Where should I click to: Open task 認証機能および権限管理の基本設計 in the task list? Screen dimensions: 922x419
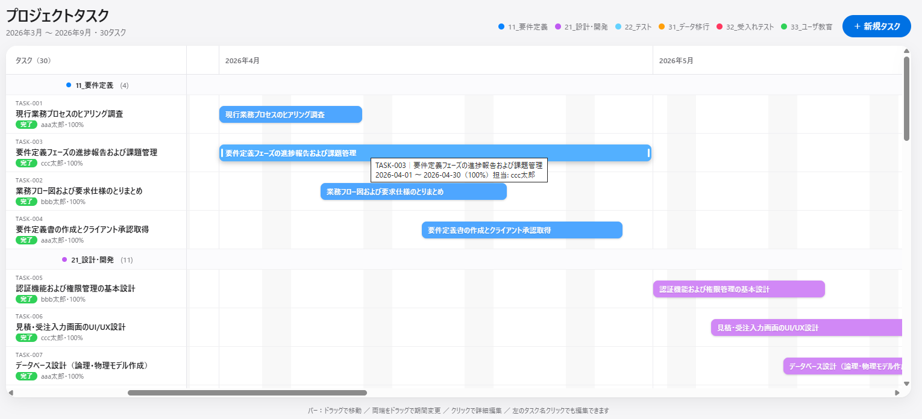75,288
